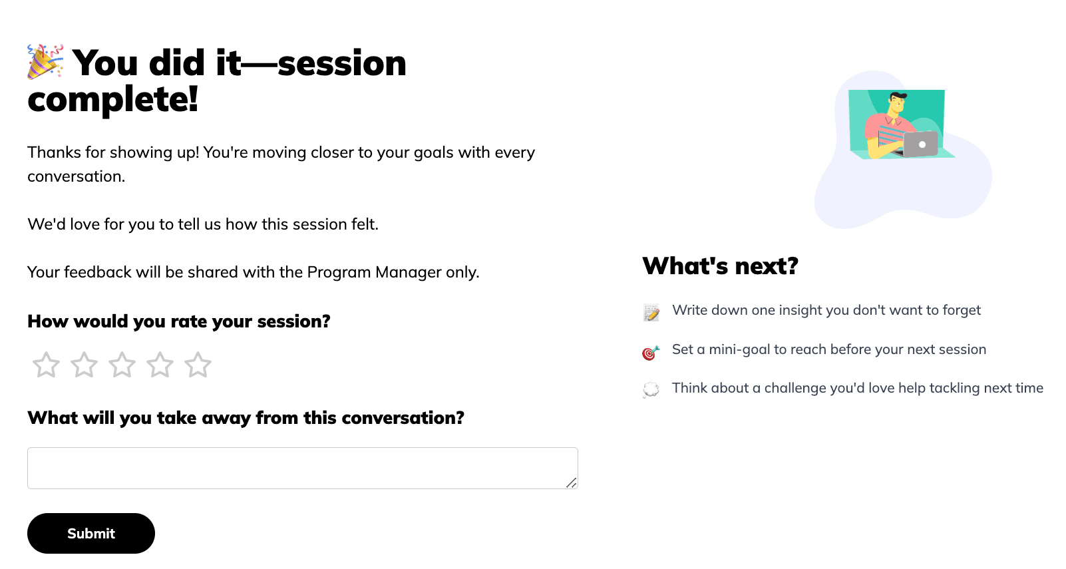
Task: Click the memo pencil icon
Action: point(651,312)
